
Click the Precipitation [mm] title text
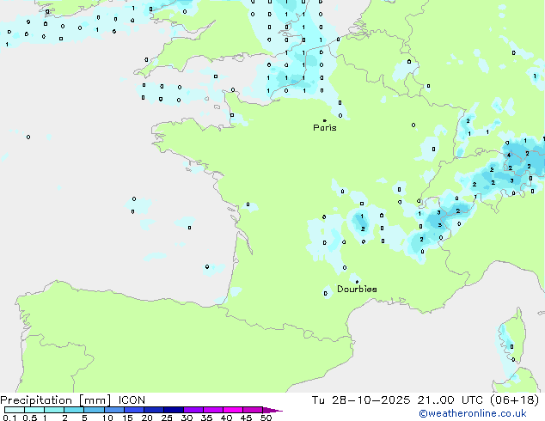(56, 400)
